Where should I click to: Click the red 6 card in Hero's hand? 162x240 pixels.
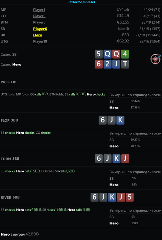[99, 64]
